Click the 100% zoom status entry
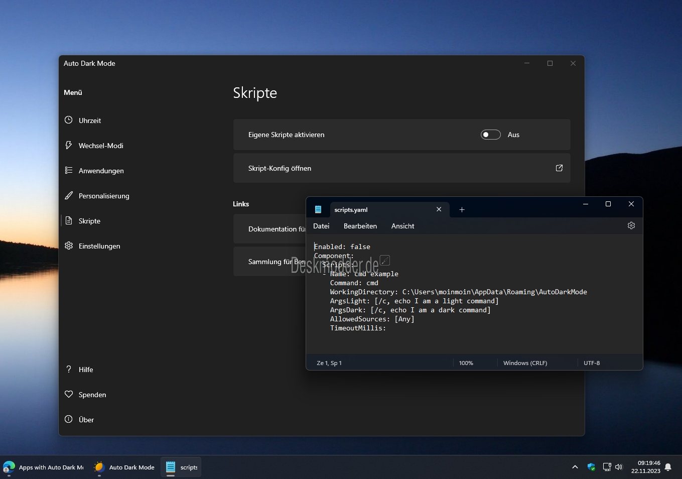This screenshot has width=682, height=479. [x=466, y=363]
